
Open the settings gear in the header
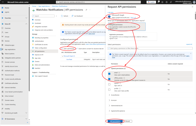162,2
